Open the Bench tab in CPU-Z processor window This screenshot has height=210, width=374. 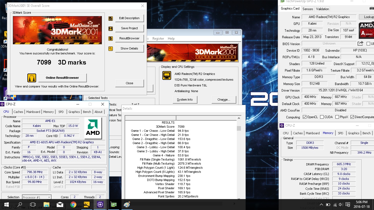(x=87, y=112)
